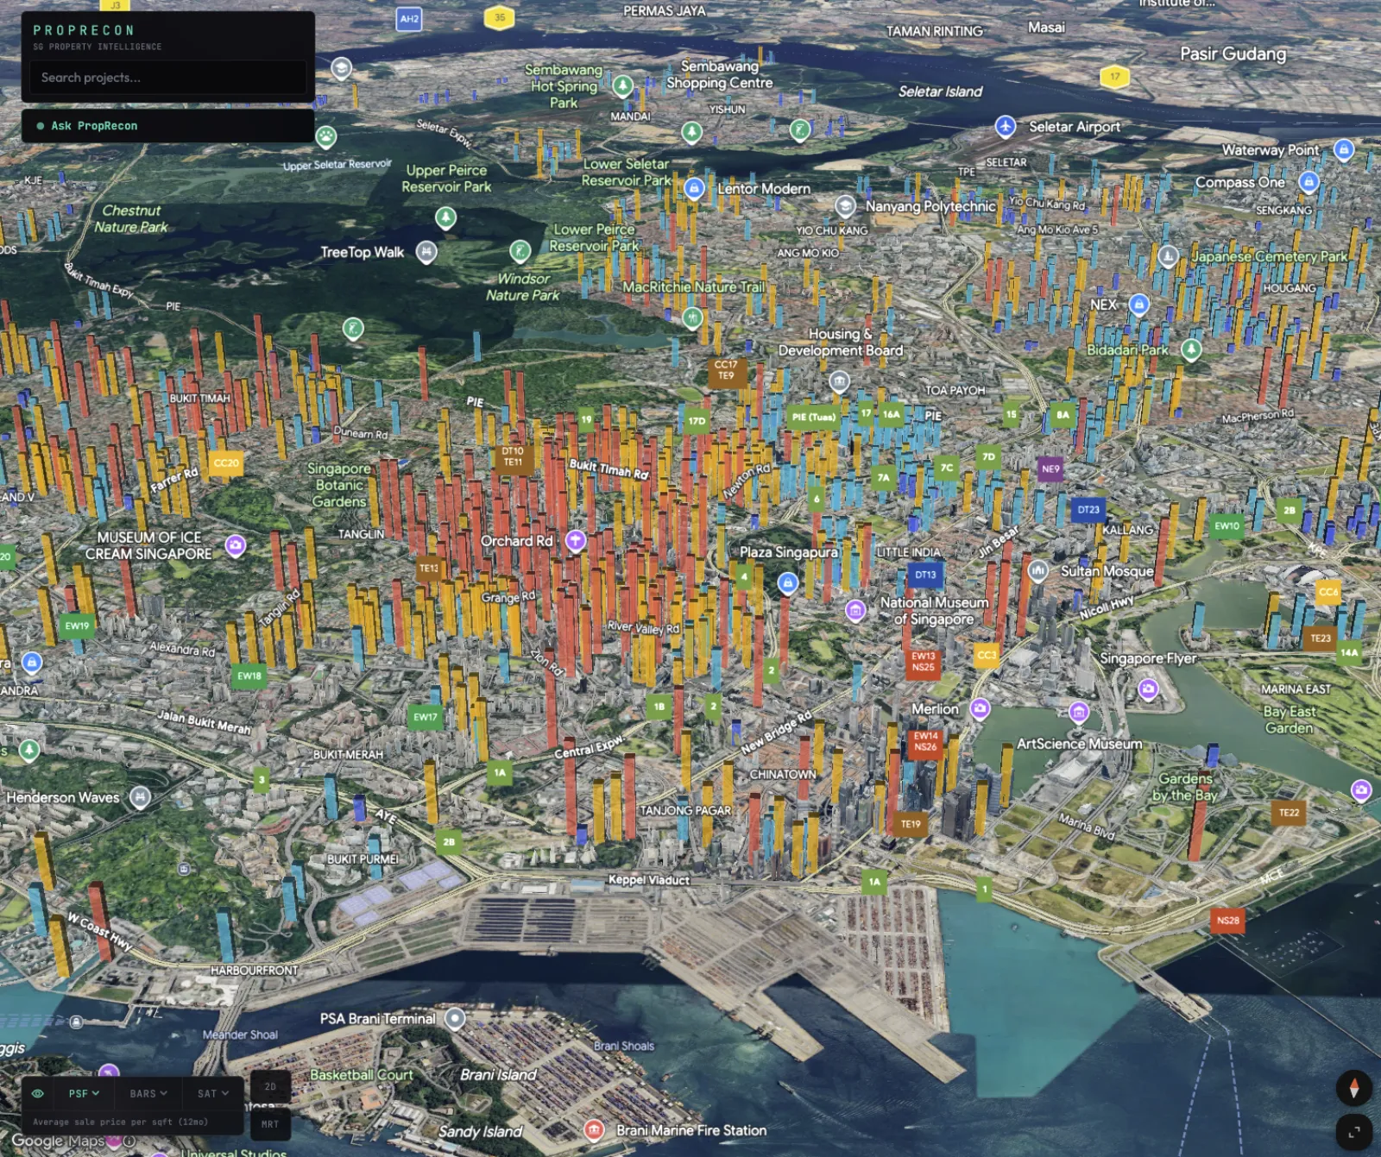
Task: Enter fullscreen map mode
Action: tap(1353, 1132)
